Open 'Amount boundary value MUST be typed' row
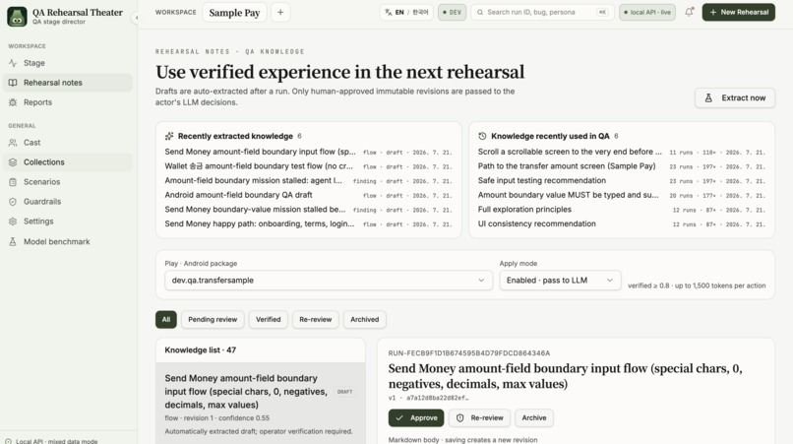 pos(622,195)
